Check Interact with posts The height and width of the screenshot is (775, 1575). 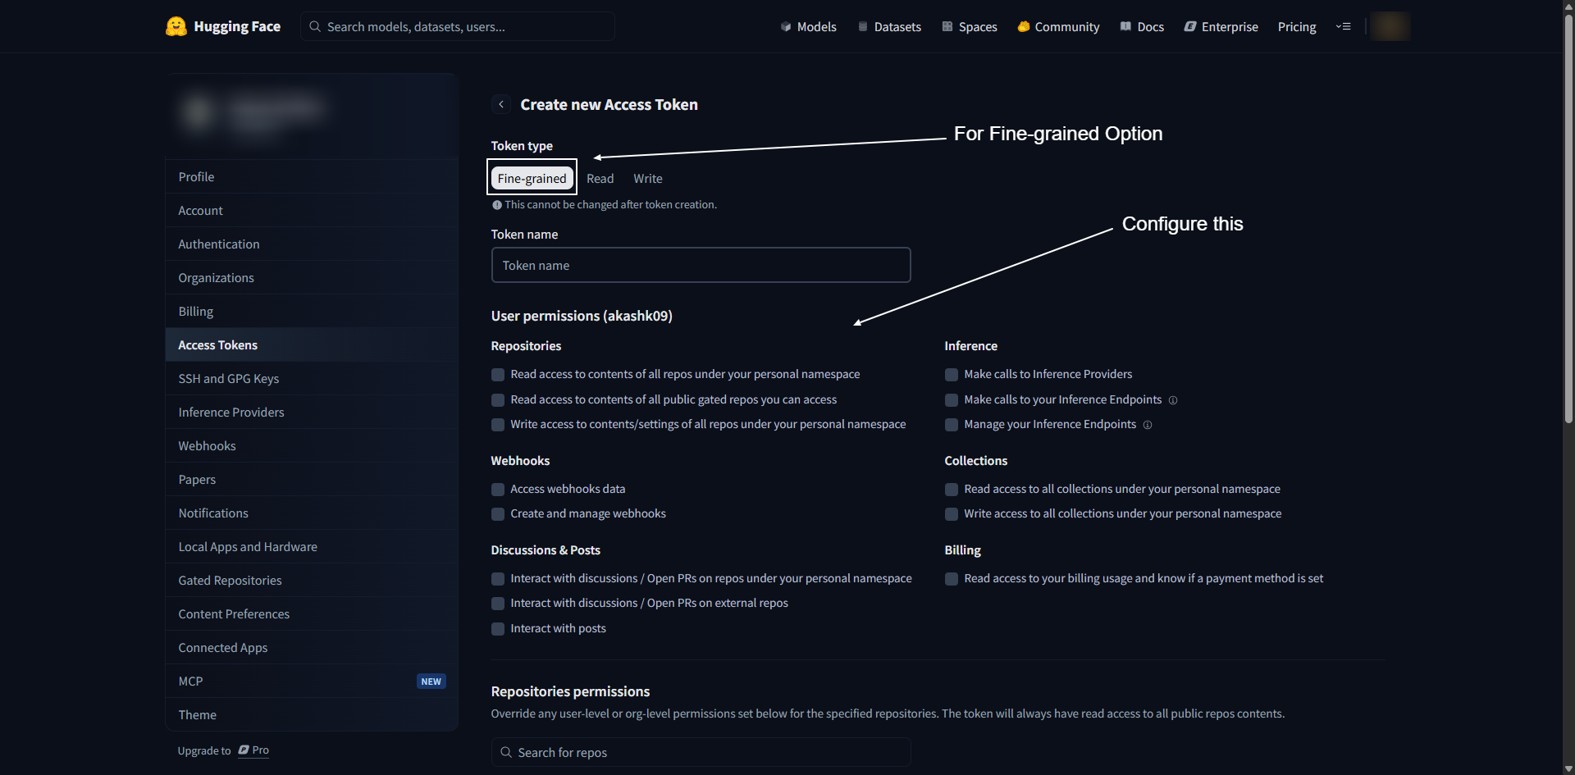point(498,629)
